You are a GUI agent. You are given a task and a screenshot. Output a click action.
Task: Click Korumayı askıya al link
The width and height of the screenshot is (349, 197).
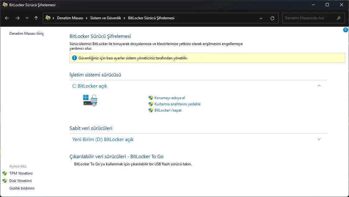coord(170,98)
